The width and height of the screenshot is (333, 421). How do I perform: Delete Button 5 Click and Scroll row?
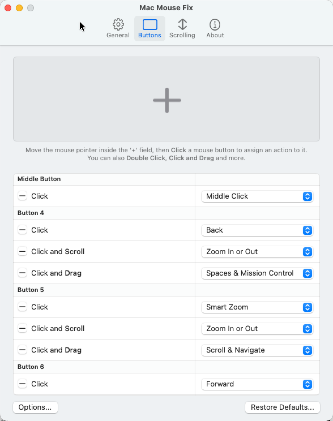pyautogui.click(x=22, y=328)
